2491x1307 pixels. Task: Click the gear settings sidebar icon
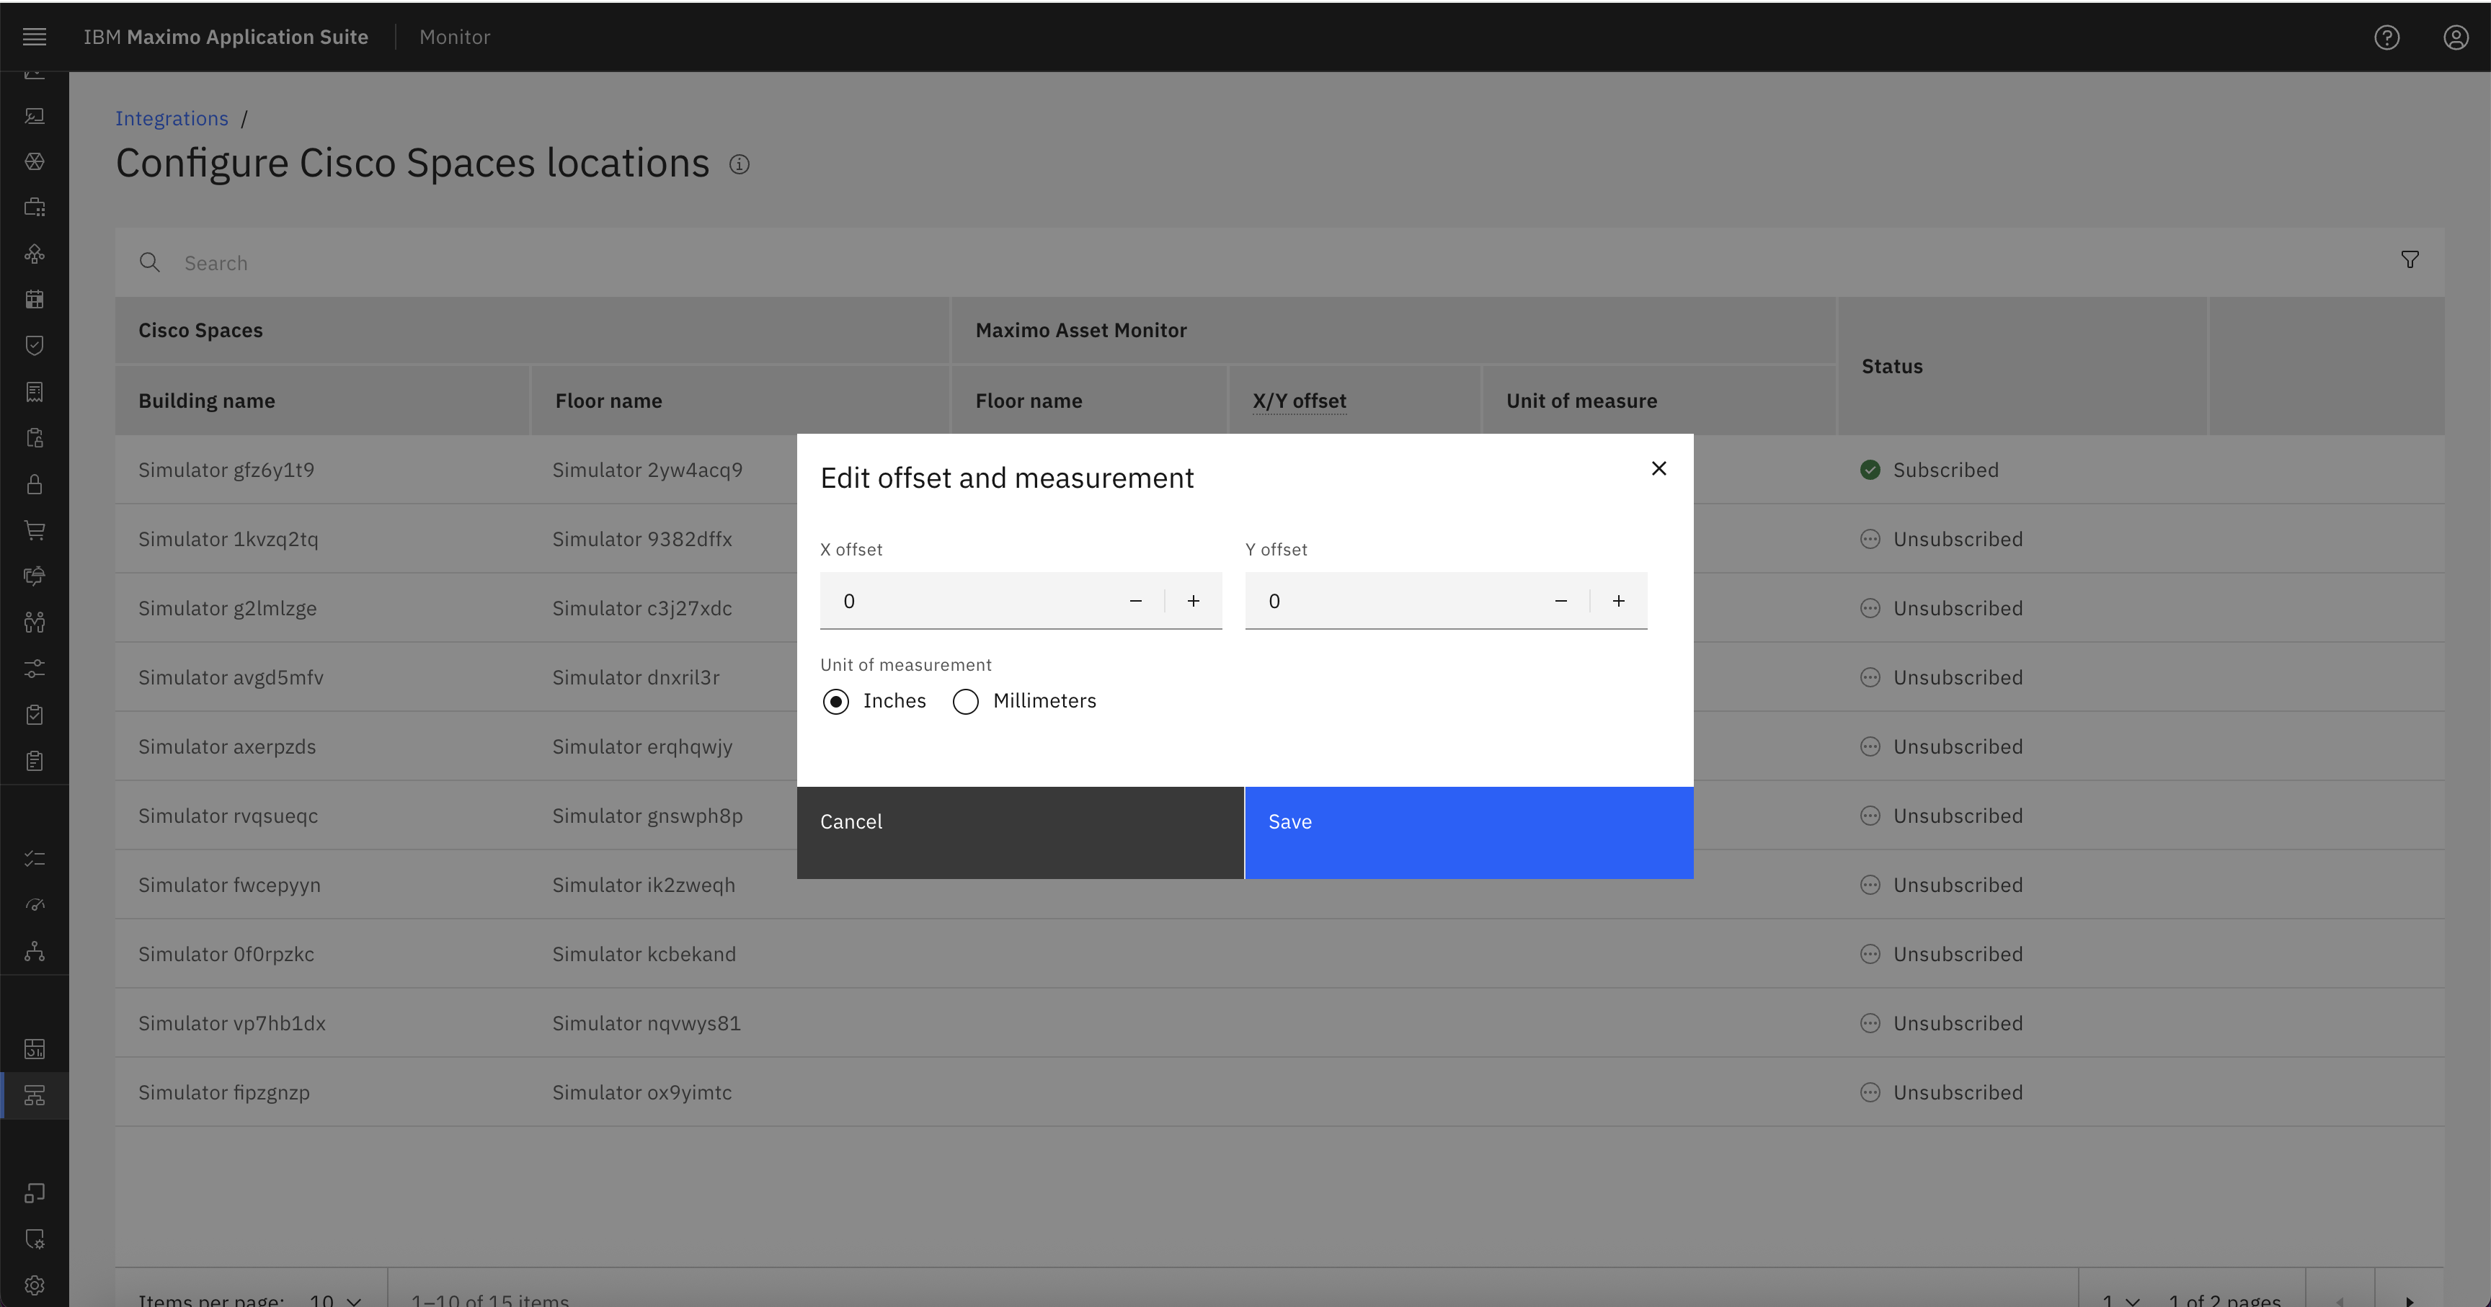tap(35, 1285)
